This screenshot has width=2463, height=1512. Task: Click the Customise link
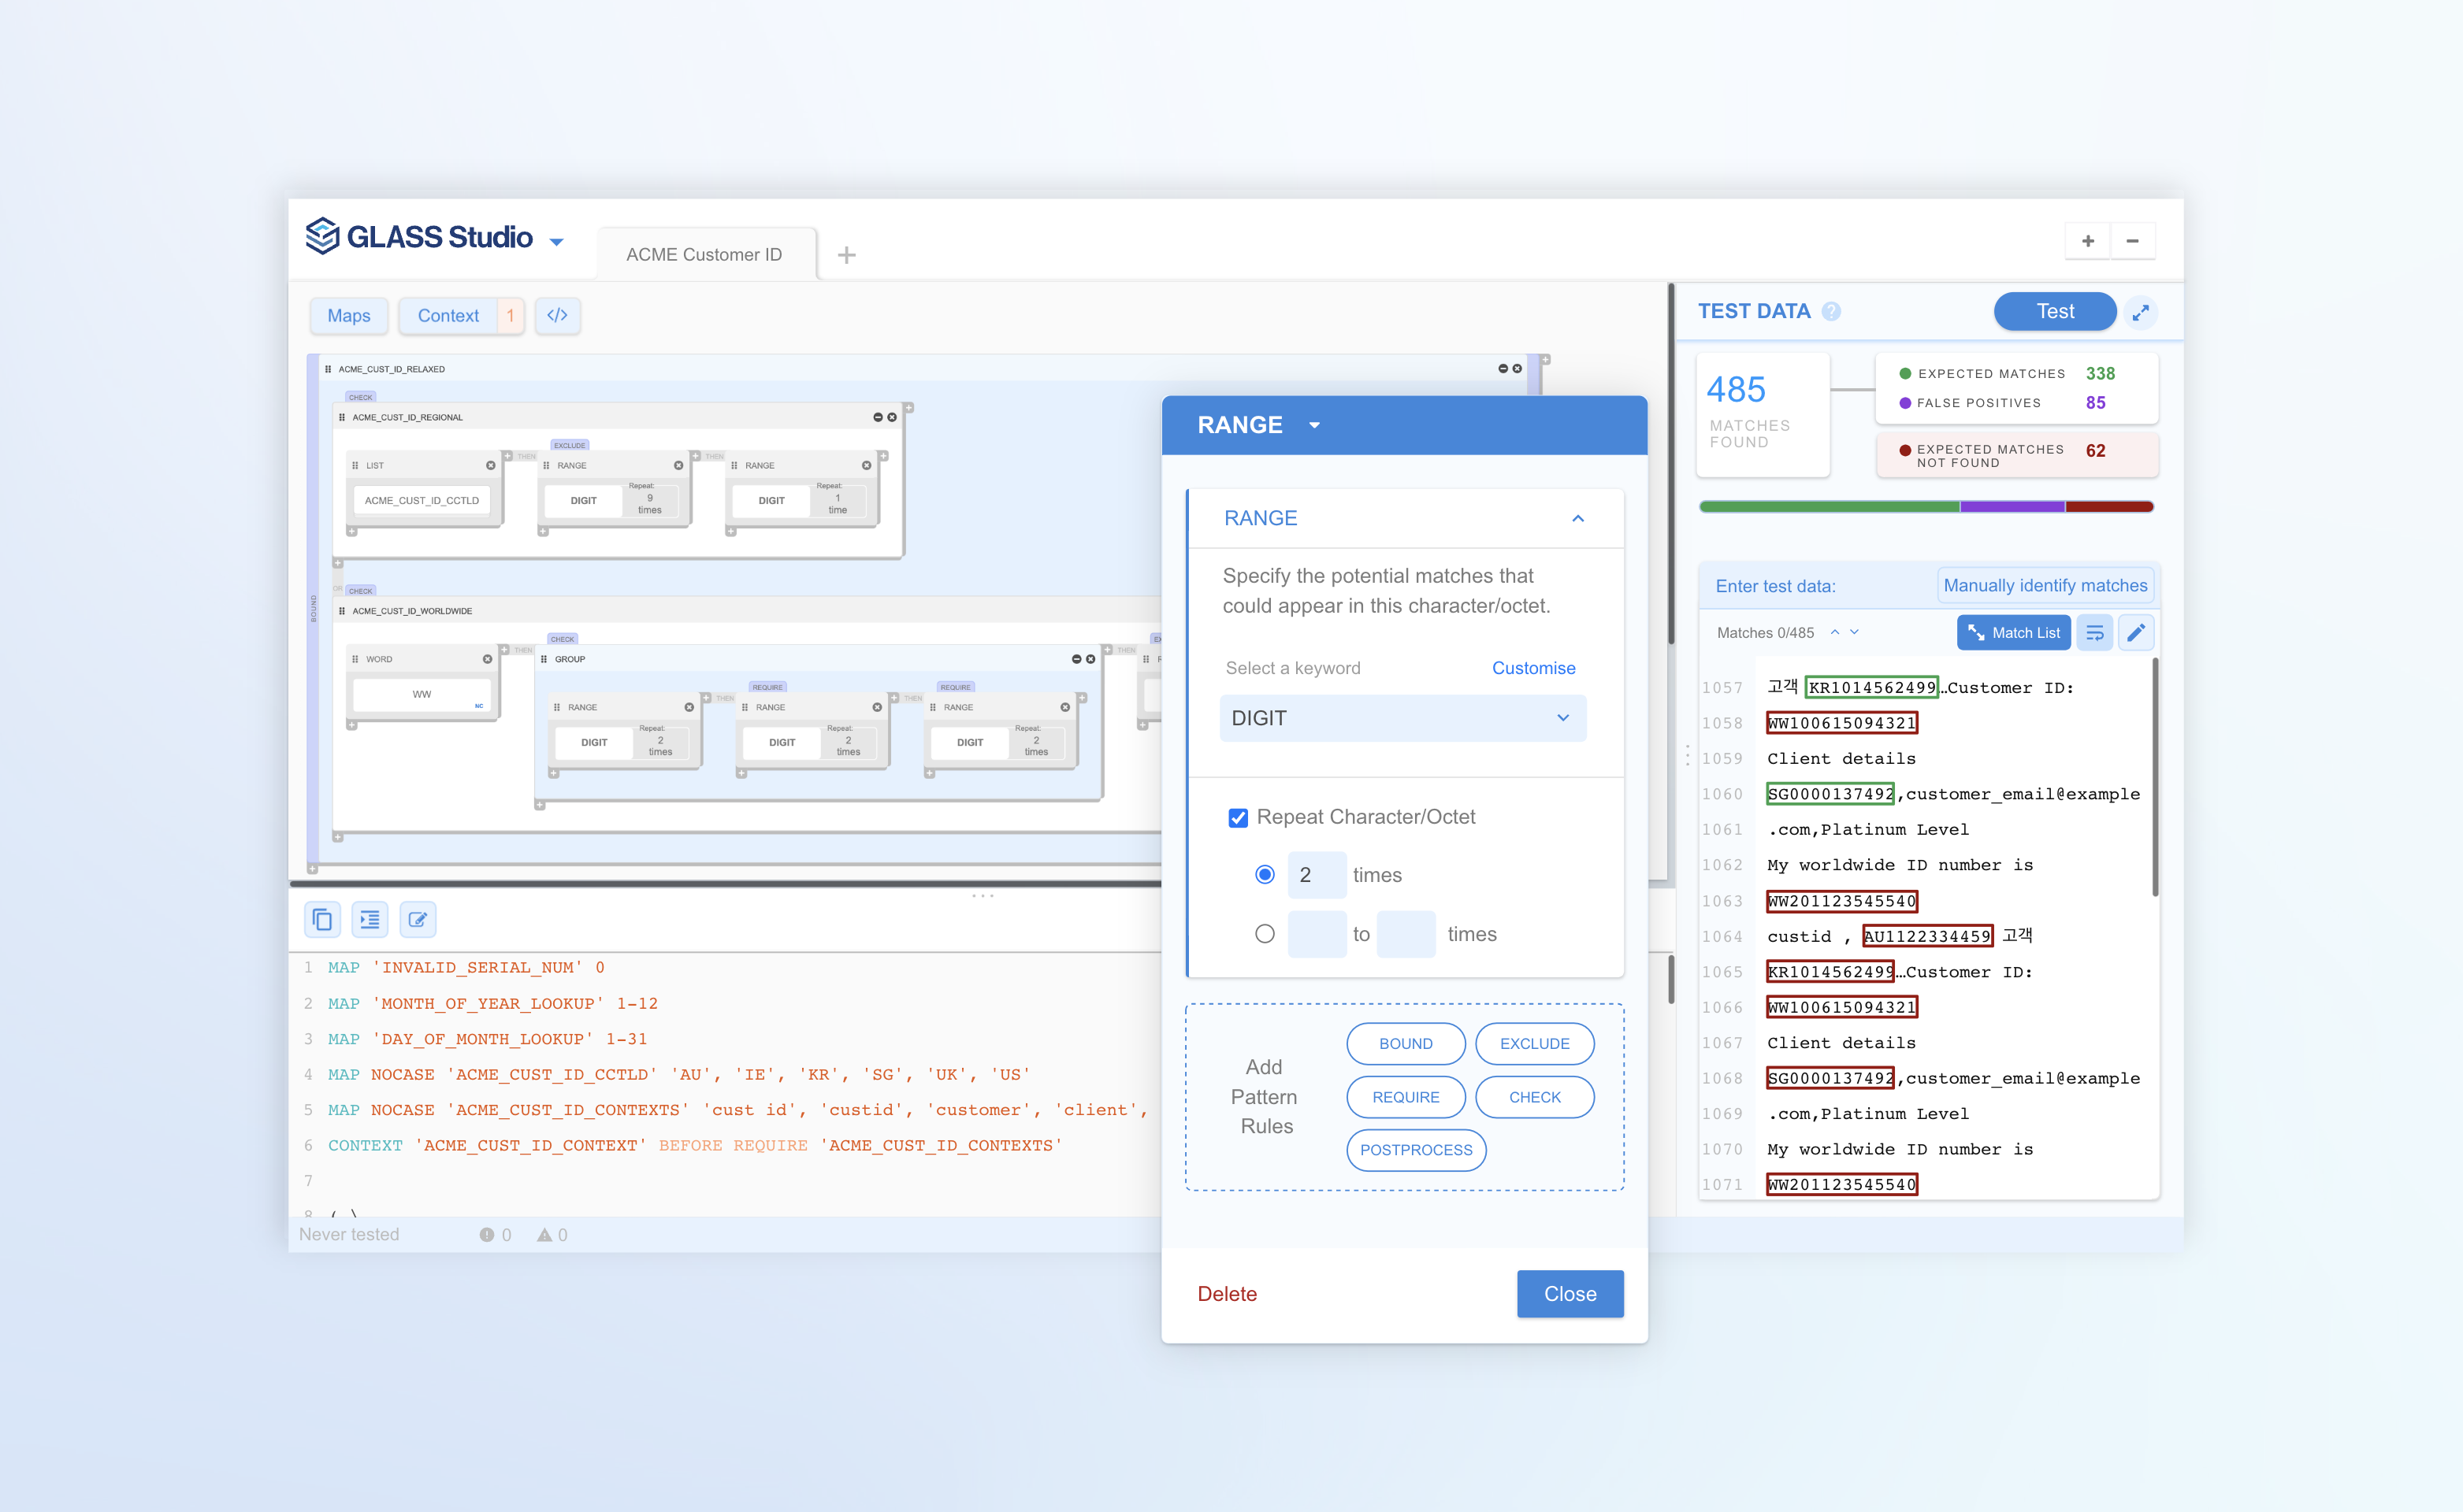click(x=1532, y=668)
